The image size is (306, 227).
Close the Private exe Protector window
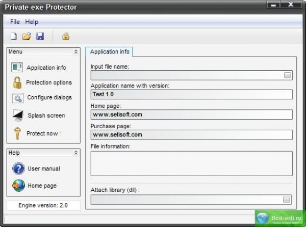291,5
